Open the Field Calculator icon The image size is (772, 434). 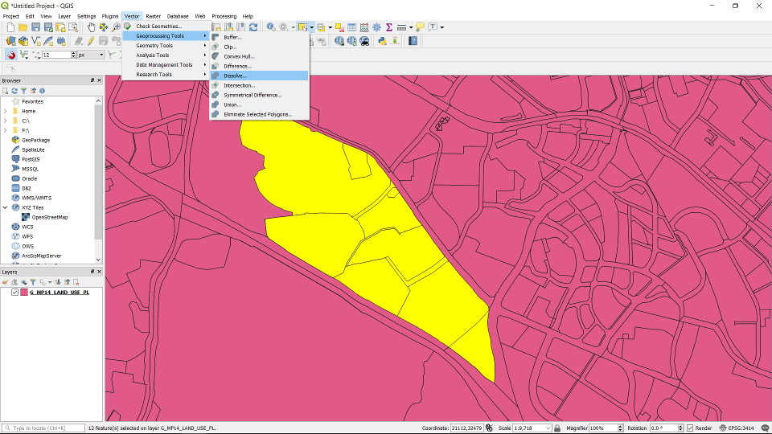364,27
